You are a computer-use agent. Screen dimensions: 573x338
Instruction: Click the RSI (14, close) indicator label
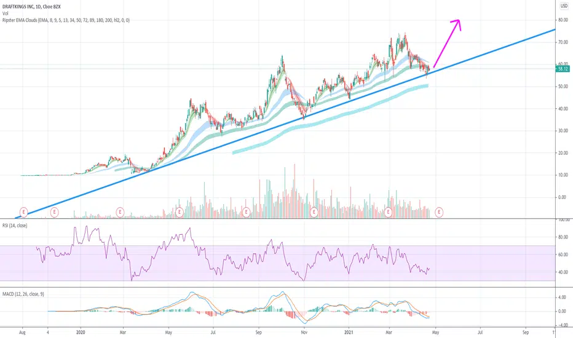[x=15, y=226]
